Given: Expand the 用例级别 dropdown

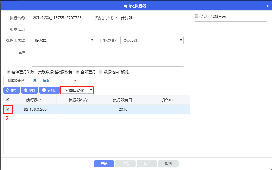Looking at the screenshot, I should (152, 41).
